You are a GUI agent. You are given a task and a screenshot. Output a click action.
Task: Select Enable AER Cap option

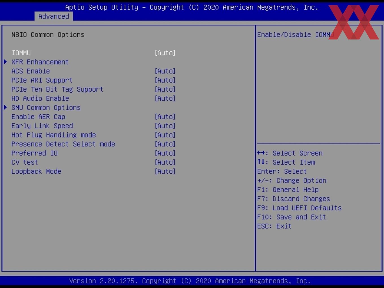38,117
